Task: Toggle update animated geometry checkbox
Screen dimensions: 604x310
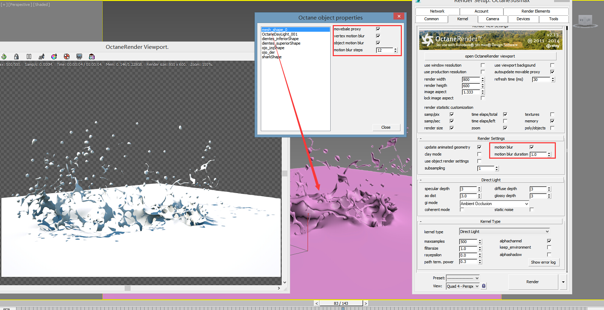Action: pyautogui.click(x=479, y=147)
